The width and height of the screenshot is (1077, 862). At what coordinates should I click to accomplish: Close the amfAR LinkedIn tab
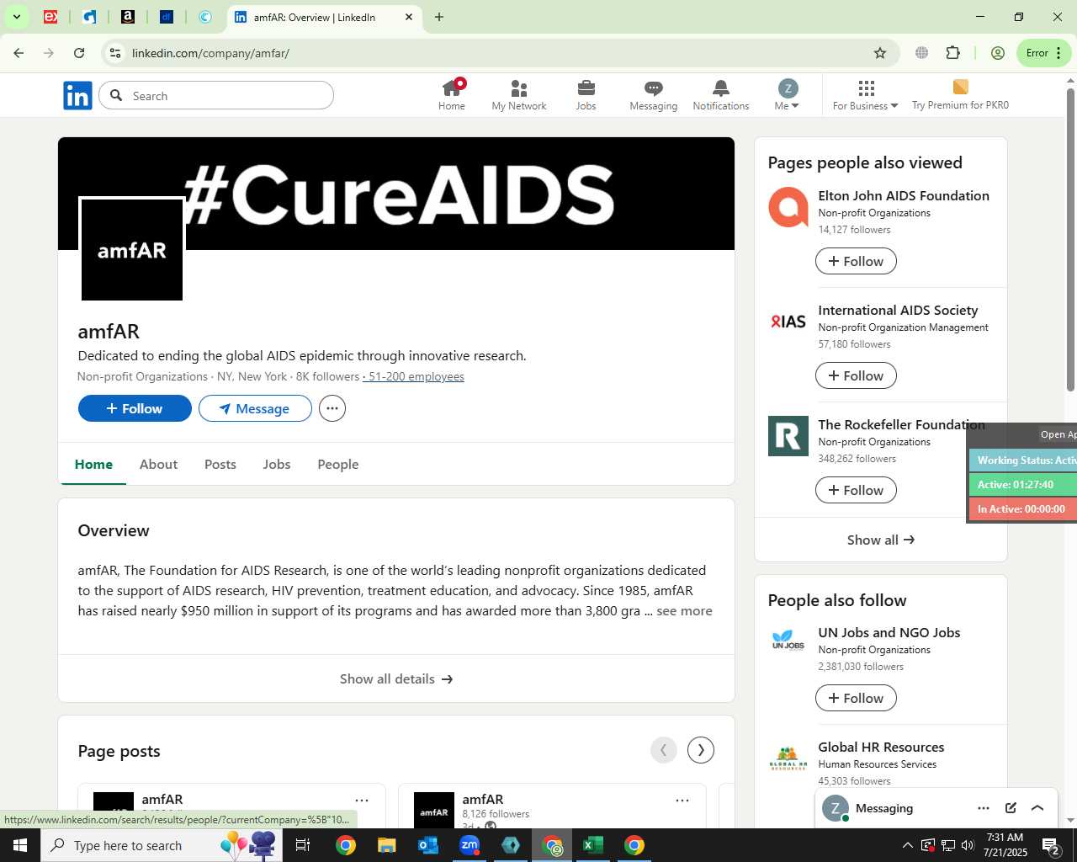(409, 17)
